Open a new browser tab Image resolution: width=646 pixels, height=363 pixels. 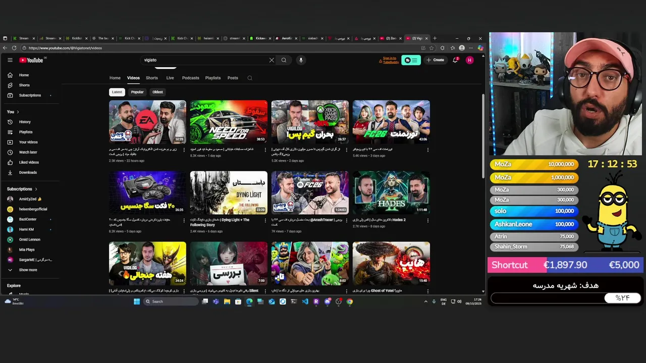pyautogui.click(x=435, y=38)
